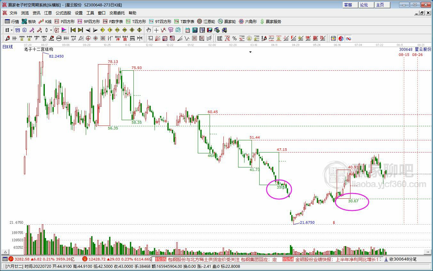Image resolution: width=433 pixels, height=271 pixels.
Task: Open the 工具 menu
Action: point(90,13)
